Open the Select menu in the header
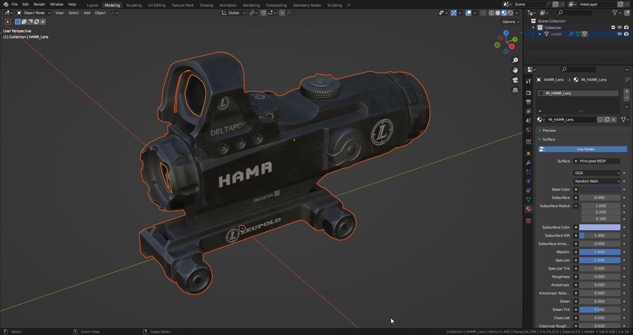633x335 pixels. click(73, 13)
